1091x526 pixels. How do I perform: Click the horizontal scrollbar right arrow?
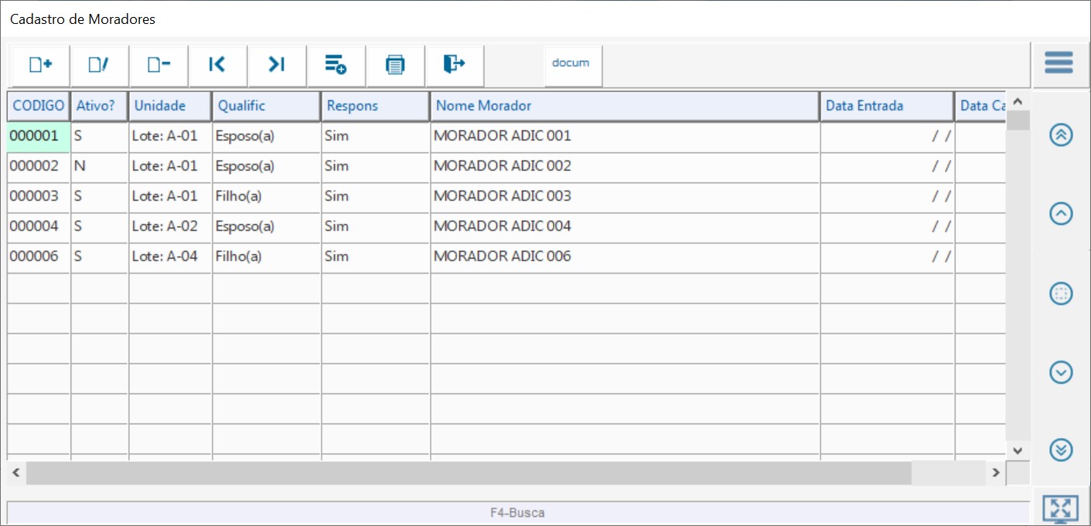[x=996, y=472]
